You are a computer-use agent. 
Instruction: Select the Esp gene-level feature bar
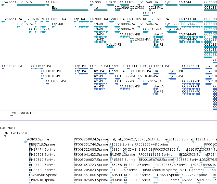coord(70,10)
